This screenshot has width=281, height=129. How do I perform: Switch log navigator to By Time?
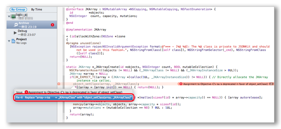point(37,10)
